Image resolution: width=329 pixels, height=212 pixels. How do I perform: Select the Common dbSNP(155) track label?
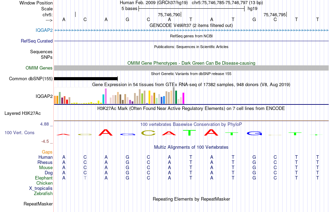(30, 79)
